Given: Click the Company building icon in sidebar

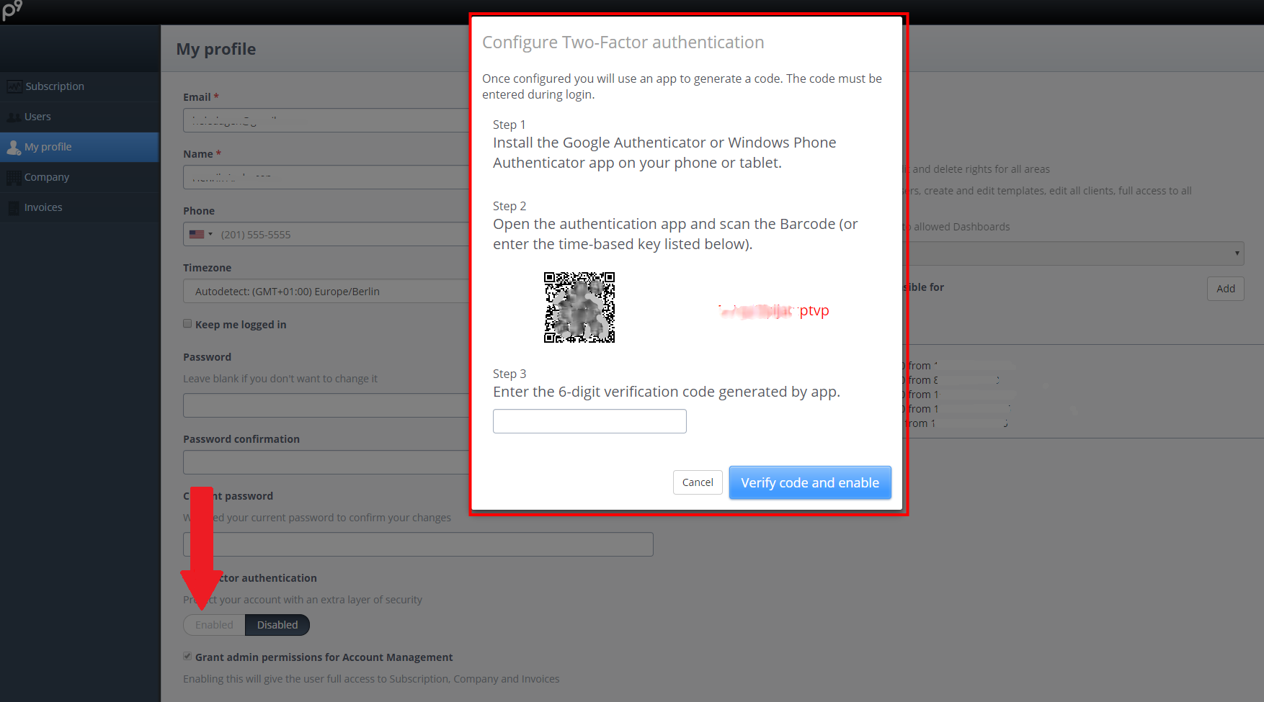Looking at the screenshot, I should [x=13, y=176].
